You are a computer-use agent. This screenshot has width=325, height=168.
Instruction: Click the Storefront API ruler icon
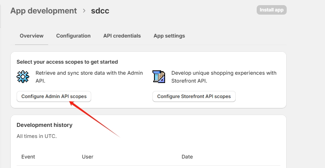[x=159, y=77]
